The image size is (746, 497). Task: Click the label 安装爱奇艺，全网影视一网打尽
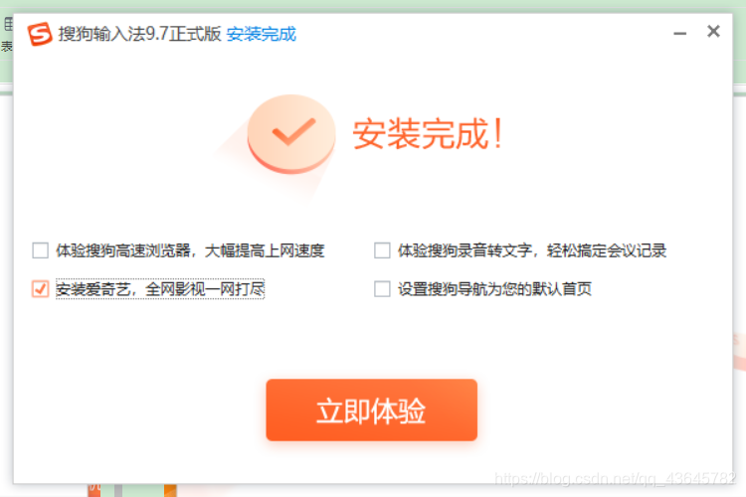point(160,288)
